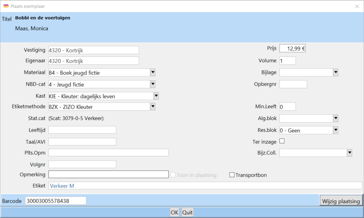The width and height of the screenshot is (364, 218).
Task: Expand the Alg.blok dropdown
Action: click(336, 118)
